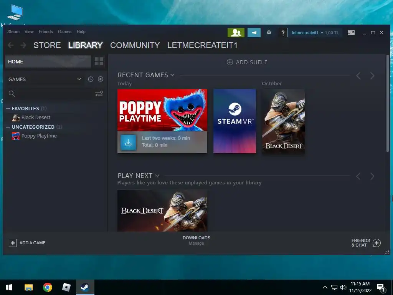The width and height of the screenshot is (393, 295).
Task: Show hidden system tray icons
Action: point(325,287)
